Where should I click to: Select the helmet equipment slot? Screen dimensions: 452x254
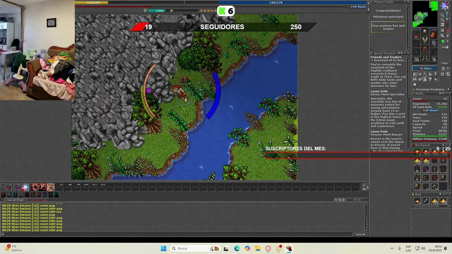[x=425, y=32]
